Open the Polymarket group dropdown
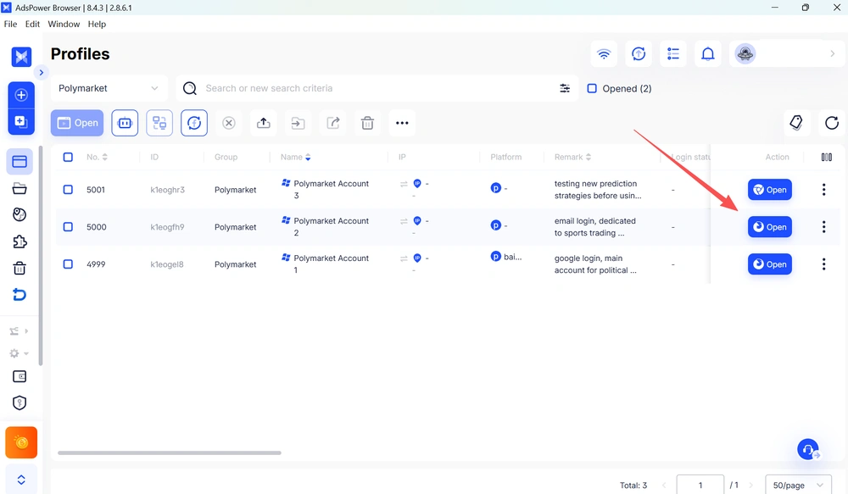 [x=109, y=88]
